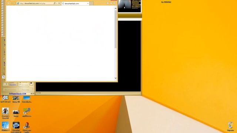Click the ad thumbnail in TV Player window
Image resolution: width=237 pixels, height=133 pixels.
click(124, 4)
